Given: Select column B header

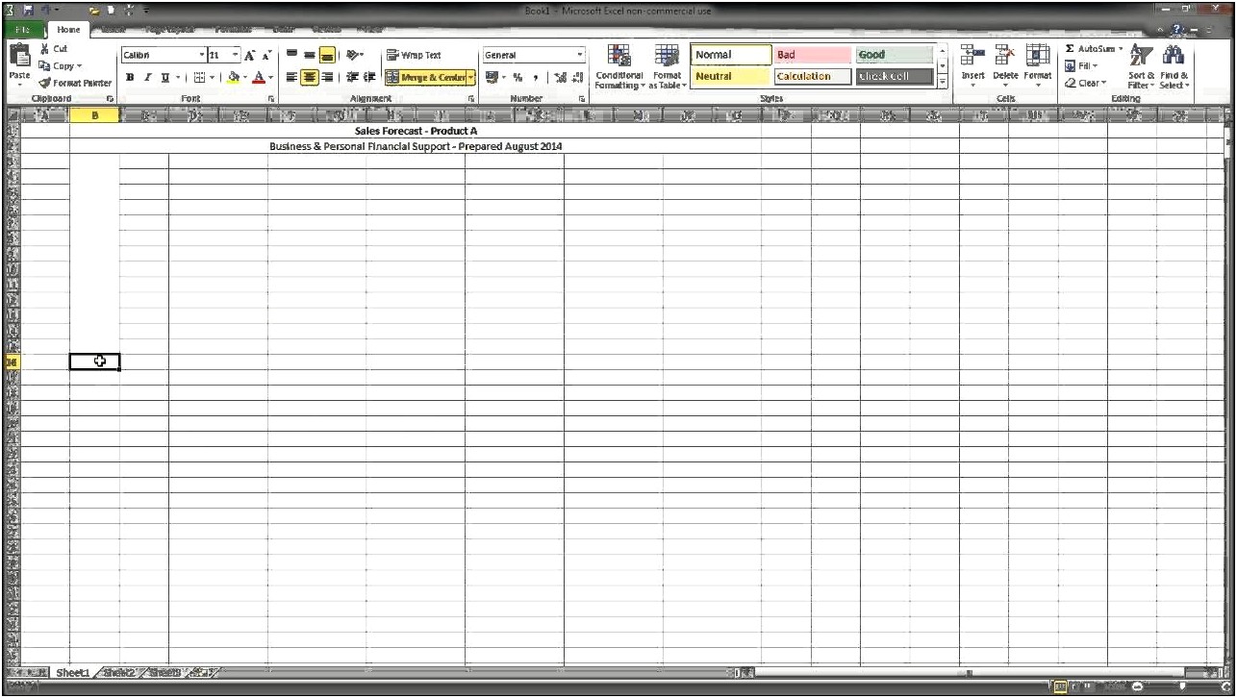Looking at the screenshot, I should pos(94,115).
